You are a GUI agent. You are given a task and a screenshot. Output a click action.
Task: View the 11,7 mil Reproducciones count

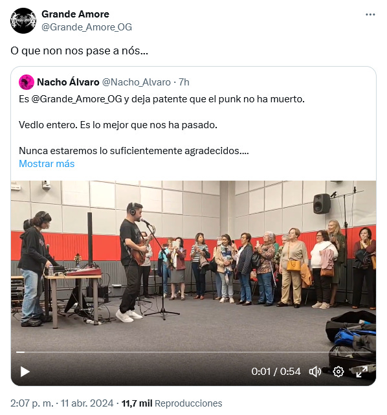[x=171, y=403]
